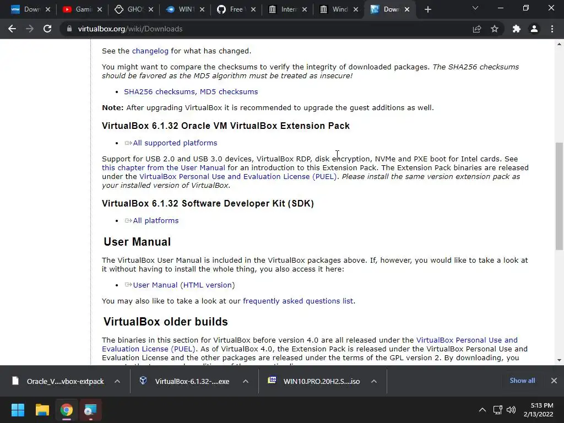The width and height of the screenshot is (564, 423).
Task: Open File Explorer from the taskbar
Action: click(x=42, y=410)
